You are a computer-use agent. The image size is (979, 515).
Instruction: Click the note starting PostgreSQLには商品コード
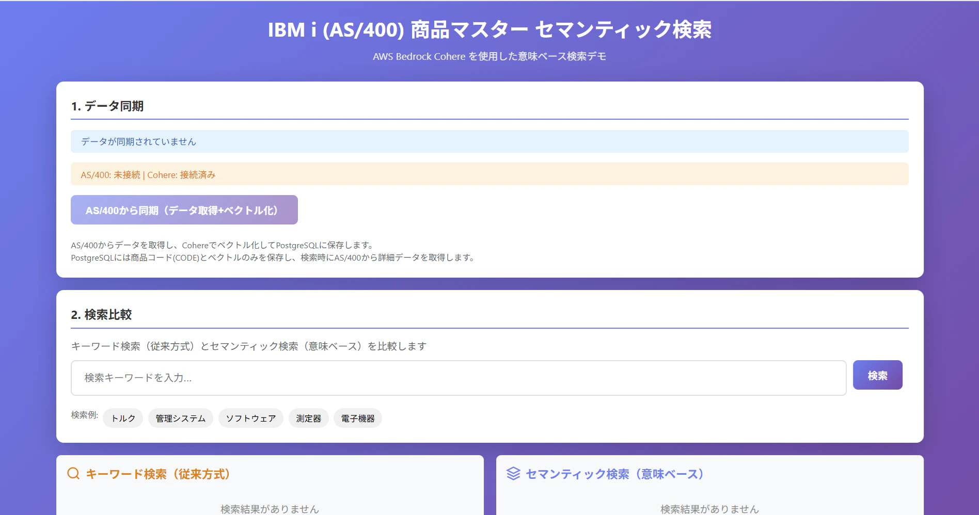273,257
